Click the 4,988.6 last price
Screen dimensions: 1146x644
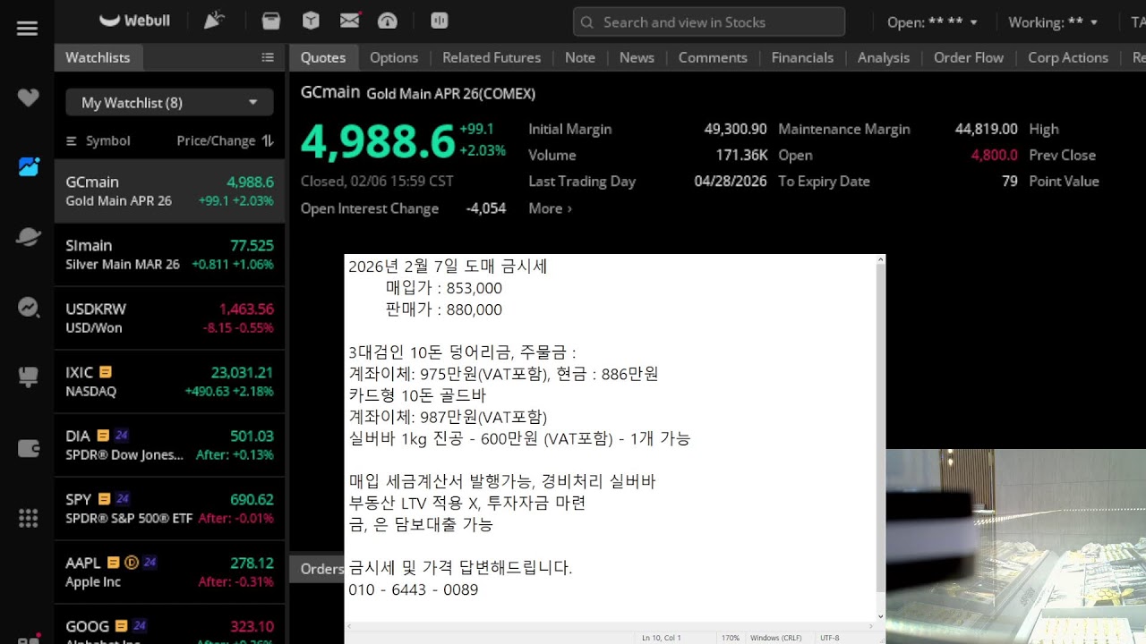[378, 141]
